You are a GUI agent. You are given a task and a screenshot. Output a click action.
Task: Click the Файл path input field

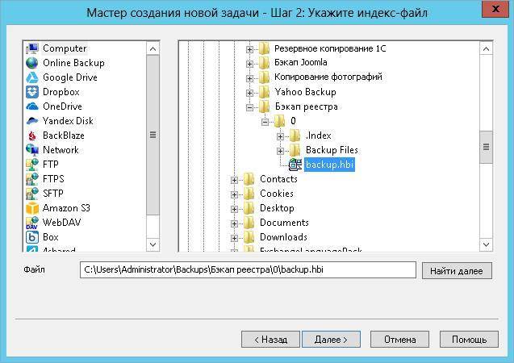point(248,270)
